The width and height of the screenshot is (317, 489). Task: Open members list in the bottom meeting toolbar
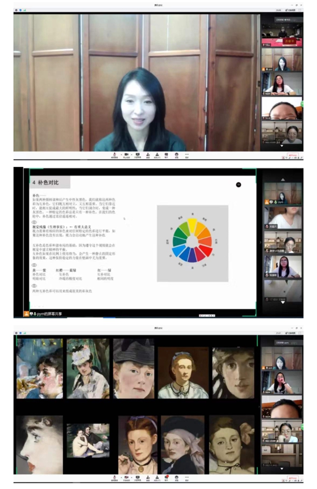coord(157,478)
